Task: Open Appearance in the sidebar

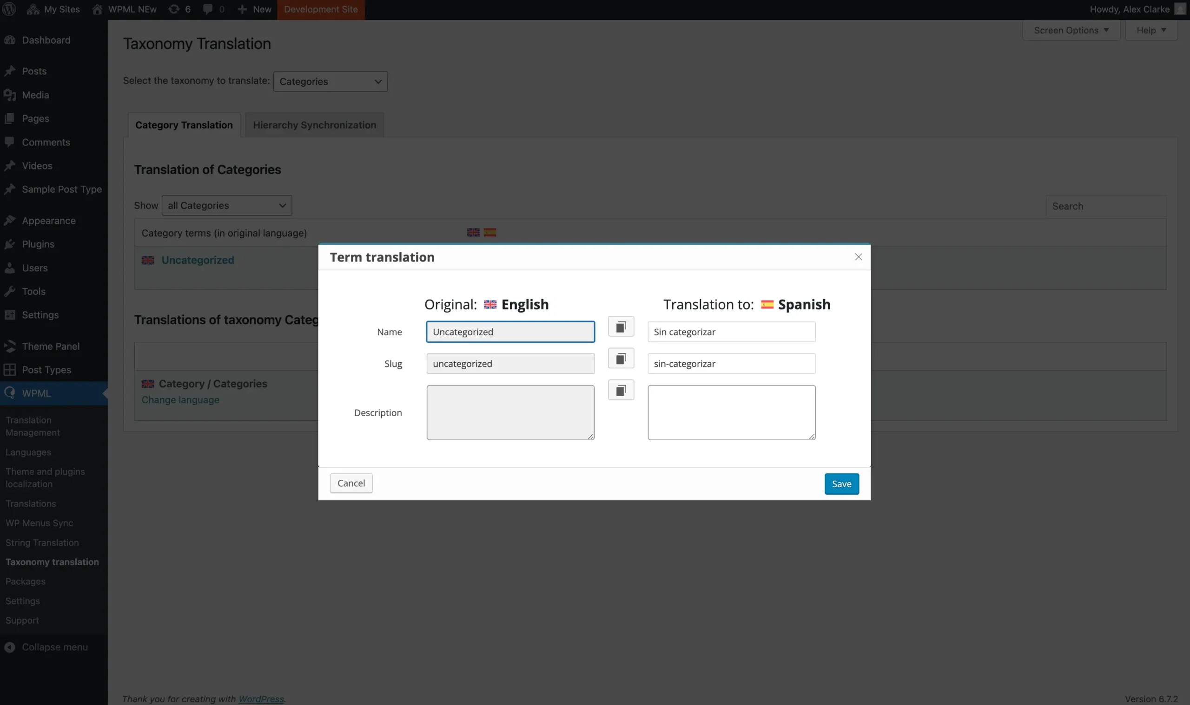Action: (x=54, y=221)
